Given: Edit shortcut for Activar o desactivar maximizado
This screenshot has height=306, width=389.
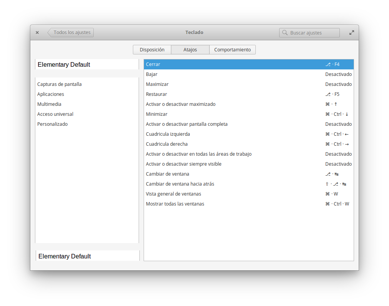Looking at the screenshot, I should [x=331, y=104].
